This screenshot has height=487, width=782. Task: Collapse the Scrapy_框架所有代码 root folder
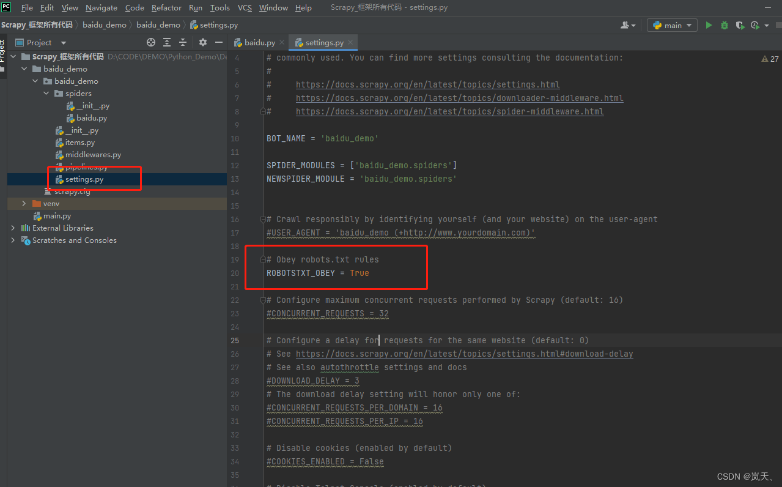[x=13, y=56]
